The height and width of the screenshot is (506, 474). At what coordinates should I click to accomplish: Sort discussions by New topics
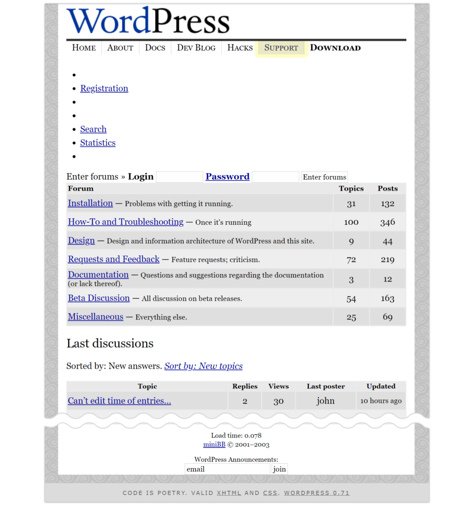tap(203, 366)
